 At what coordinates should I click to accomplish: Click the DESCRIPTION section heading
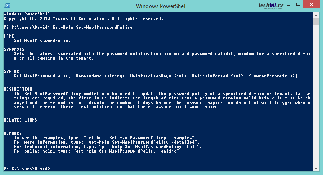tap(18, 89)
